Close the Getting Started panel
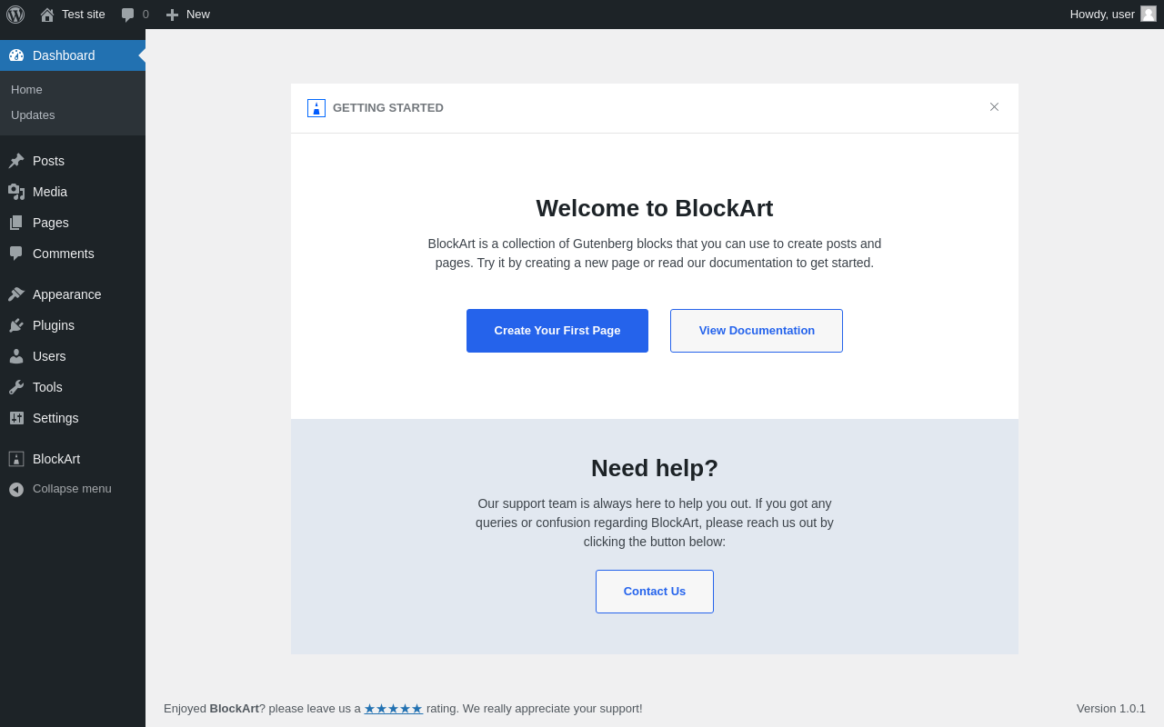 [x=994, y=107]
